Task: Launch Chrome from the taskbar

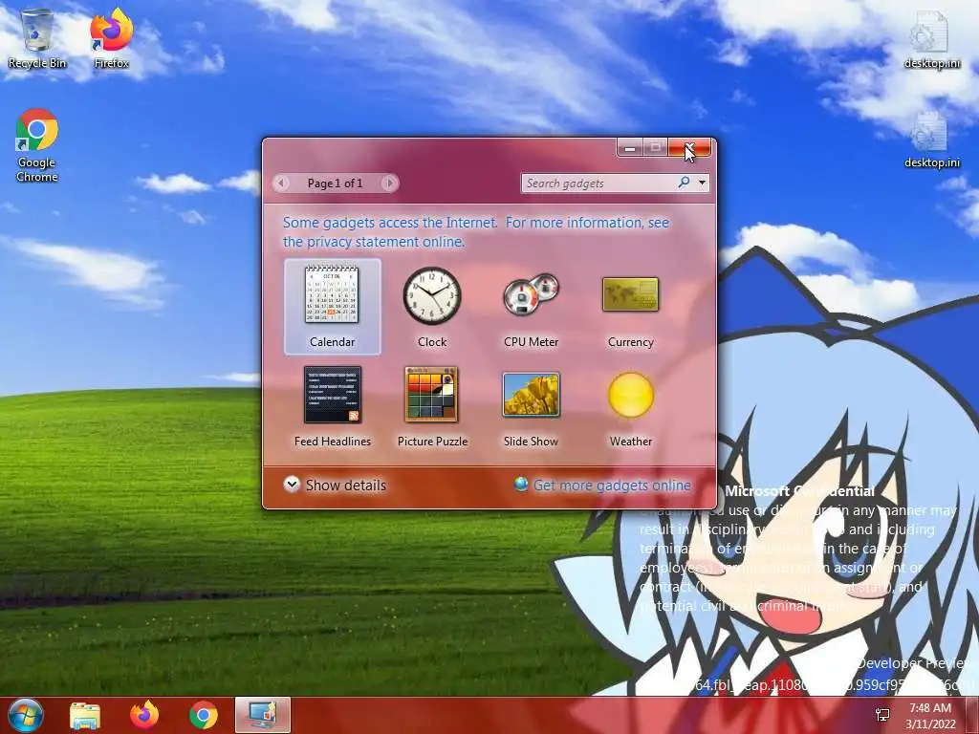Action: coord(204,715)
